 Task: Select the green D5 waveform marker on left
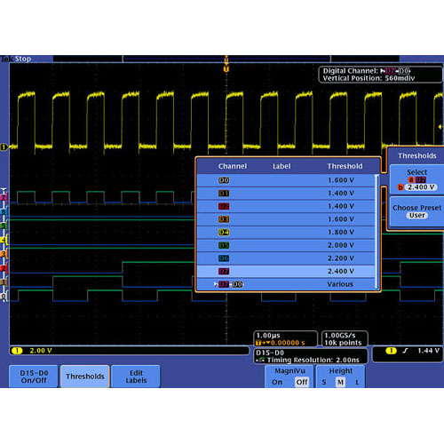coord(4,226)
